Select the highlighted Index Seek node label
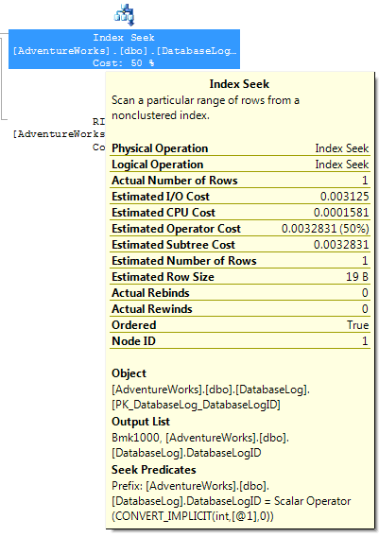 coord(124,49)
